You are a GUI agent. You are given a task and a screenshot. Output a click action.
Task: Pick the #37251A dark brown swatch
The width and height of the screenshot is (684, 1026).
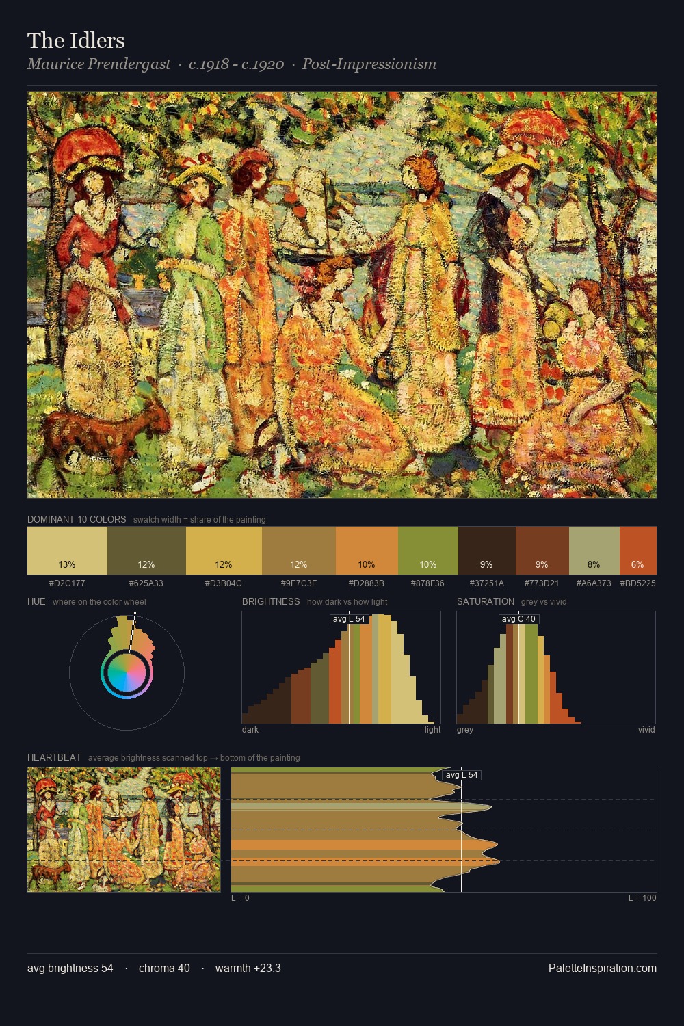(487, 551)
